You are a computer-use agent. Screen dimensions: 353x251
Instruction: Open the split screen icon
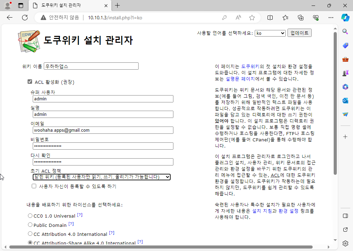(270, 18)
